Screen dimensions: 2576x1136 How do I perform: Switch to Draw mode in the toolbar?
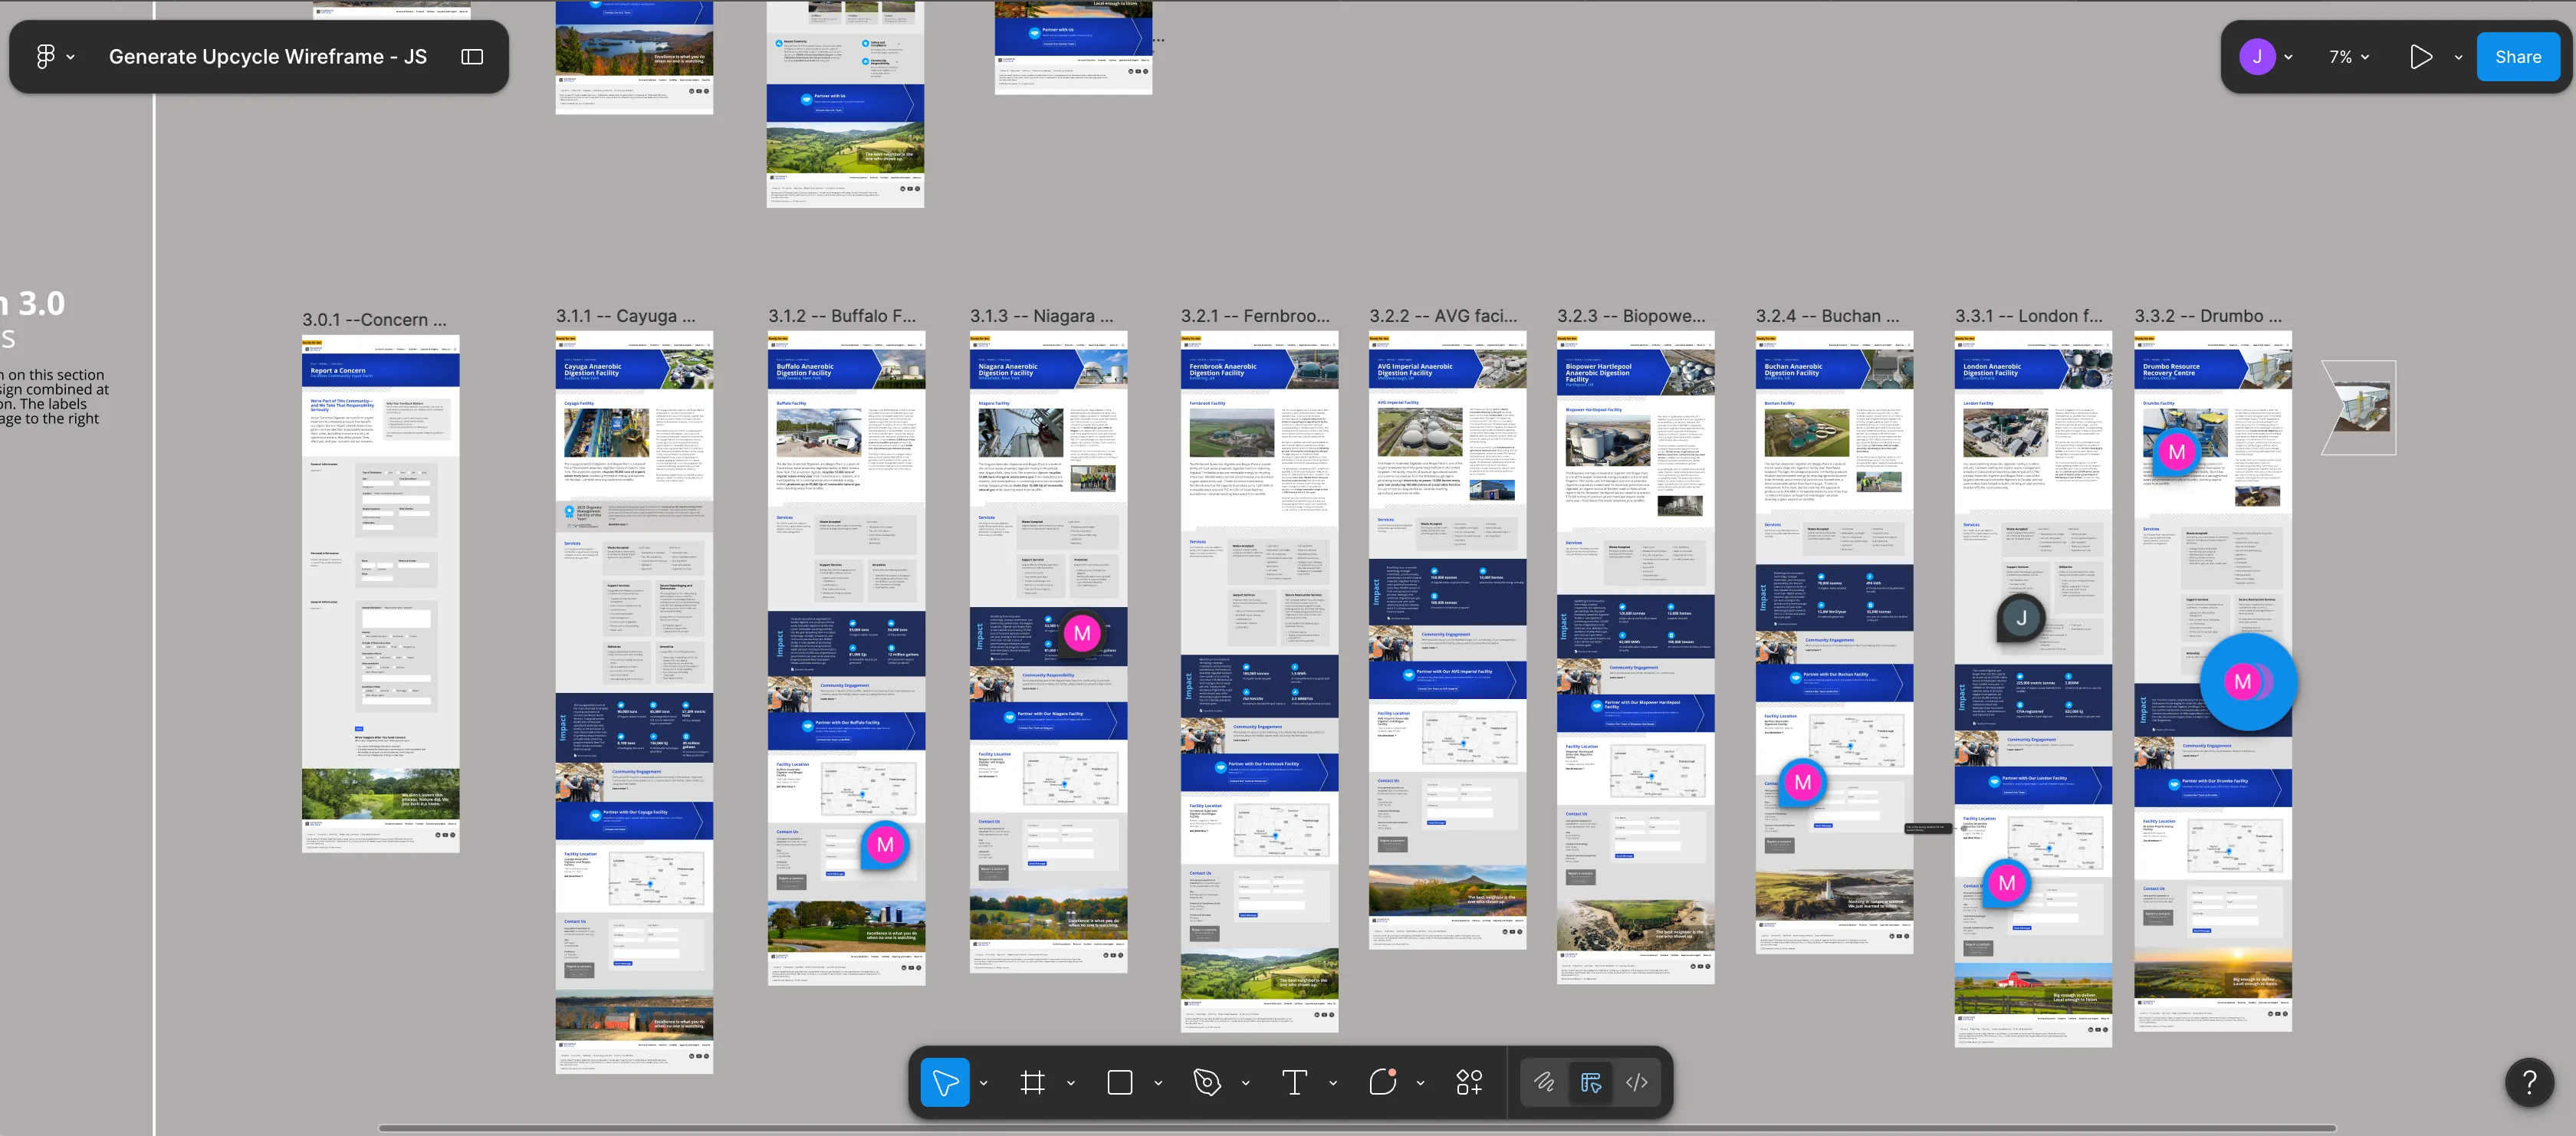click(1544, 1082)
